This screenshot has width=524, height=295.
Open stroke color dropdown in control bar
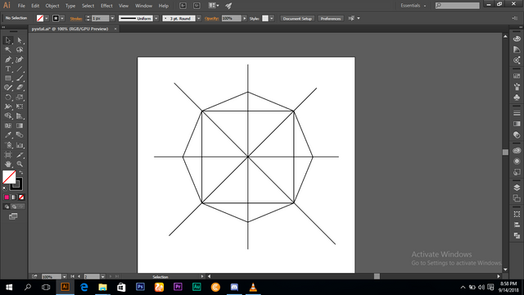click(x=62, y=18)
